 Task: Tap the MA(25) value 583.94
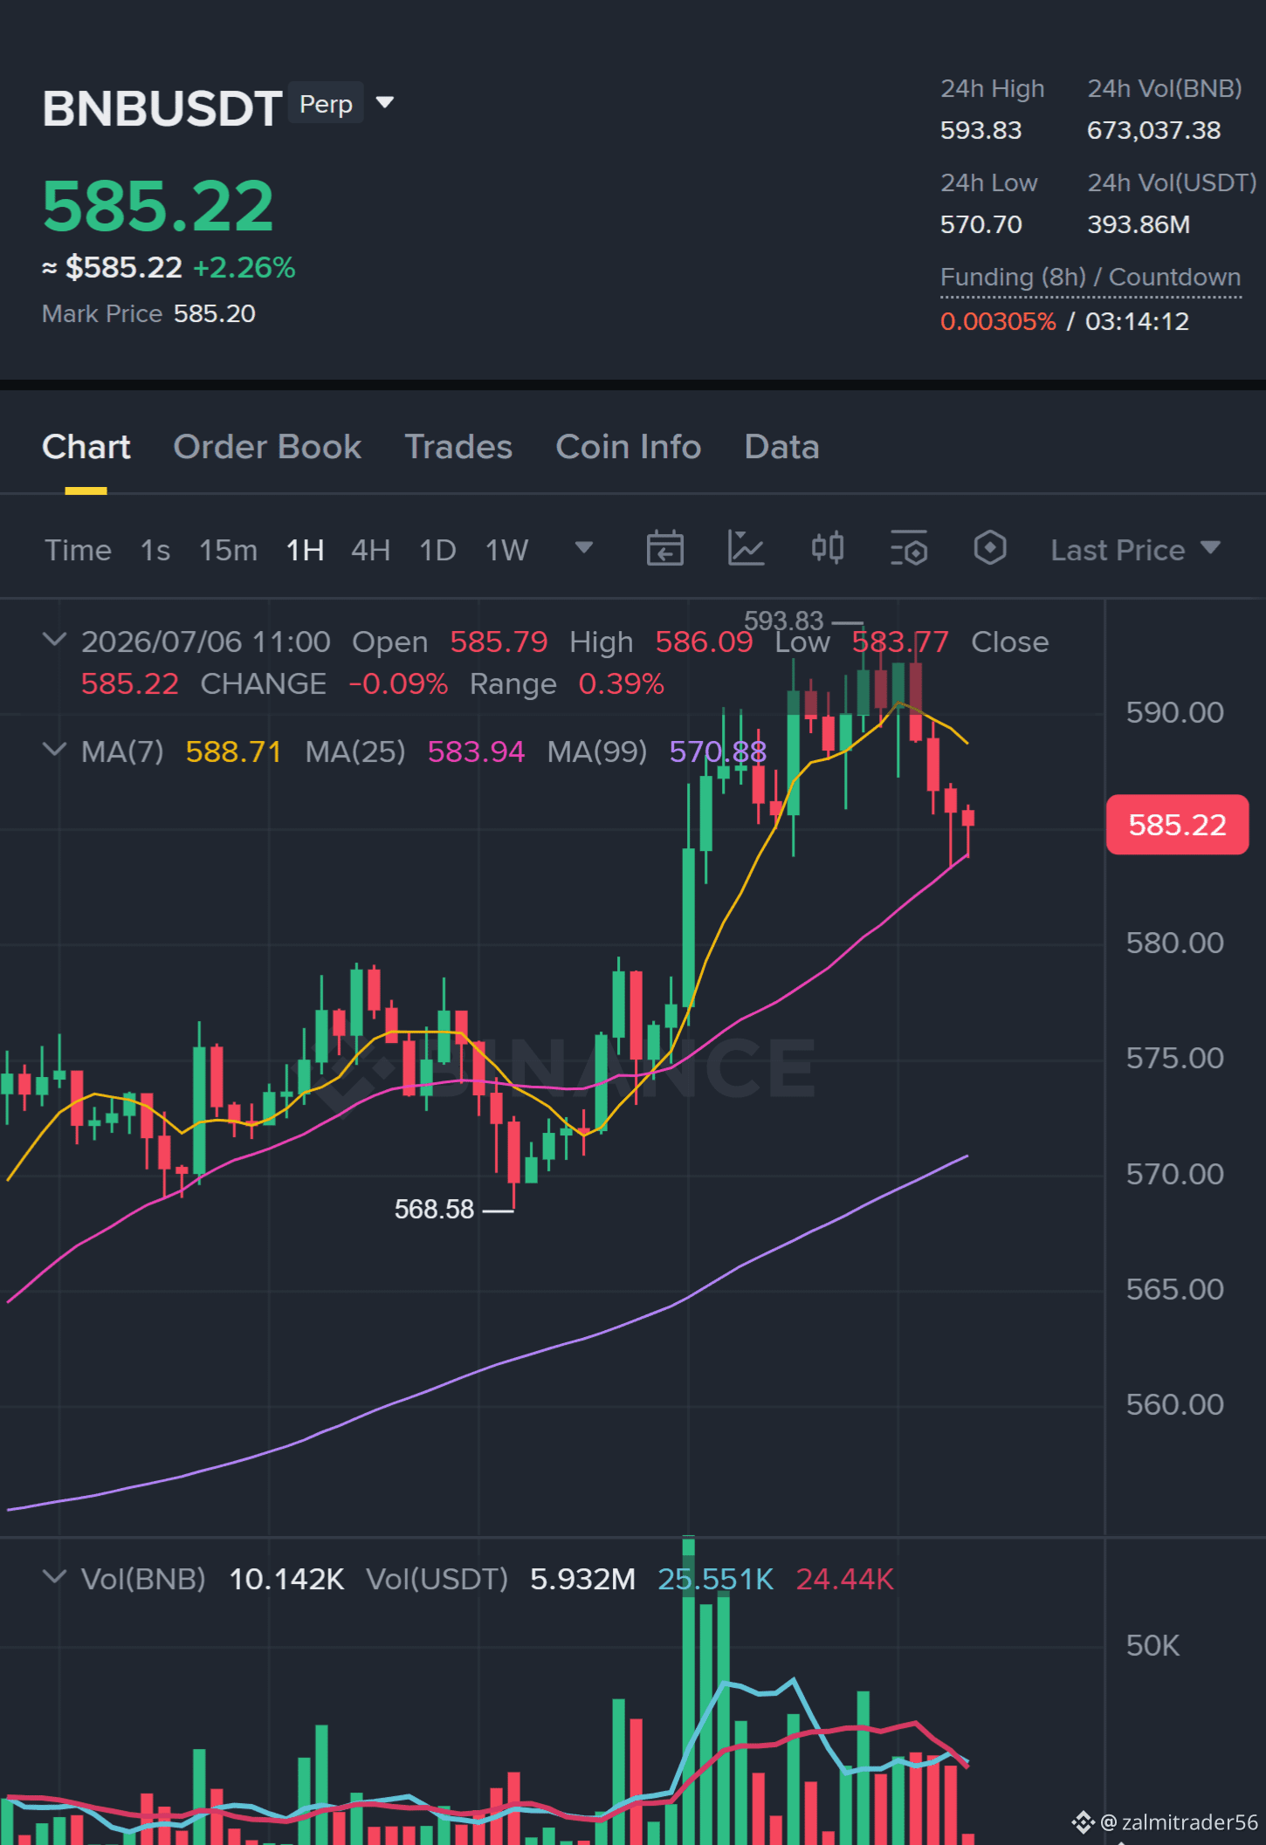[476, 751]
